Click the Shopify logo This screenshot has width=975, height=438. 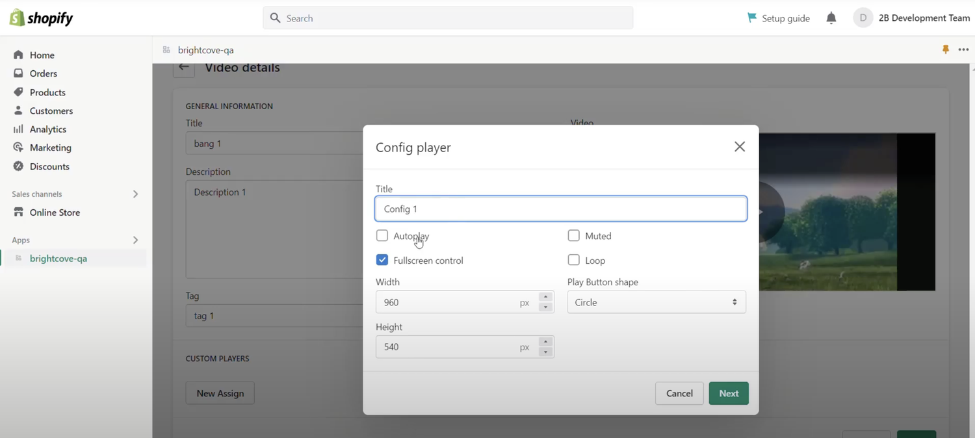(x=41, y=18)
